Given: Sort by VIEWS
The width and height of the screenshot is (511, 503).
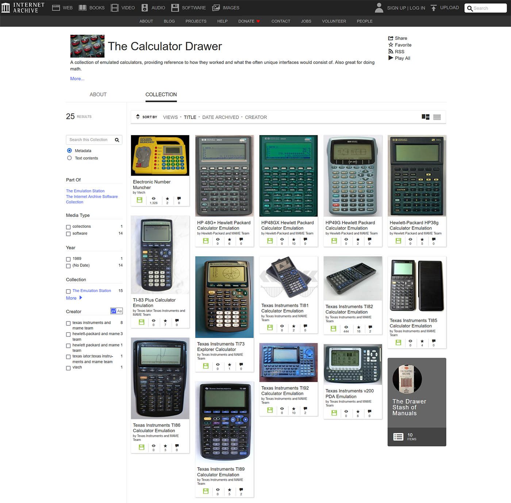Looking at the screenshot, I should (170, 117).
